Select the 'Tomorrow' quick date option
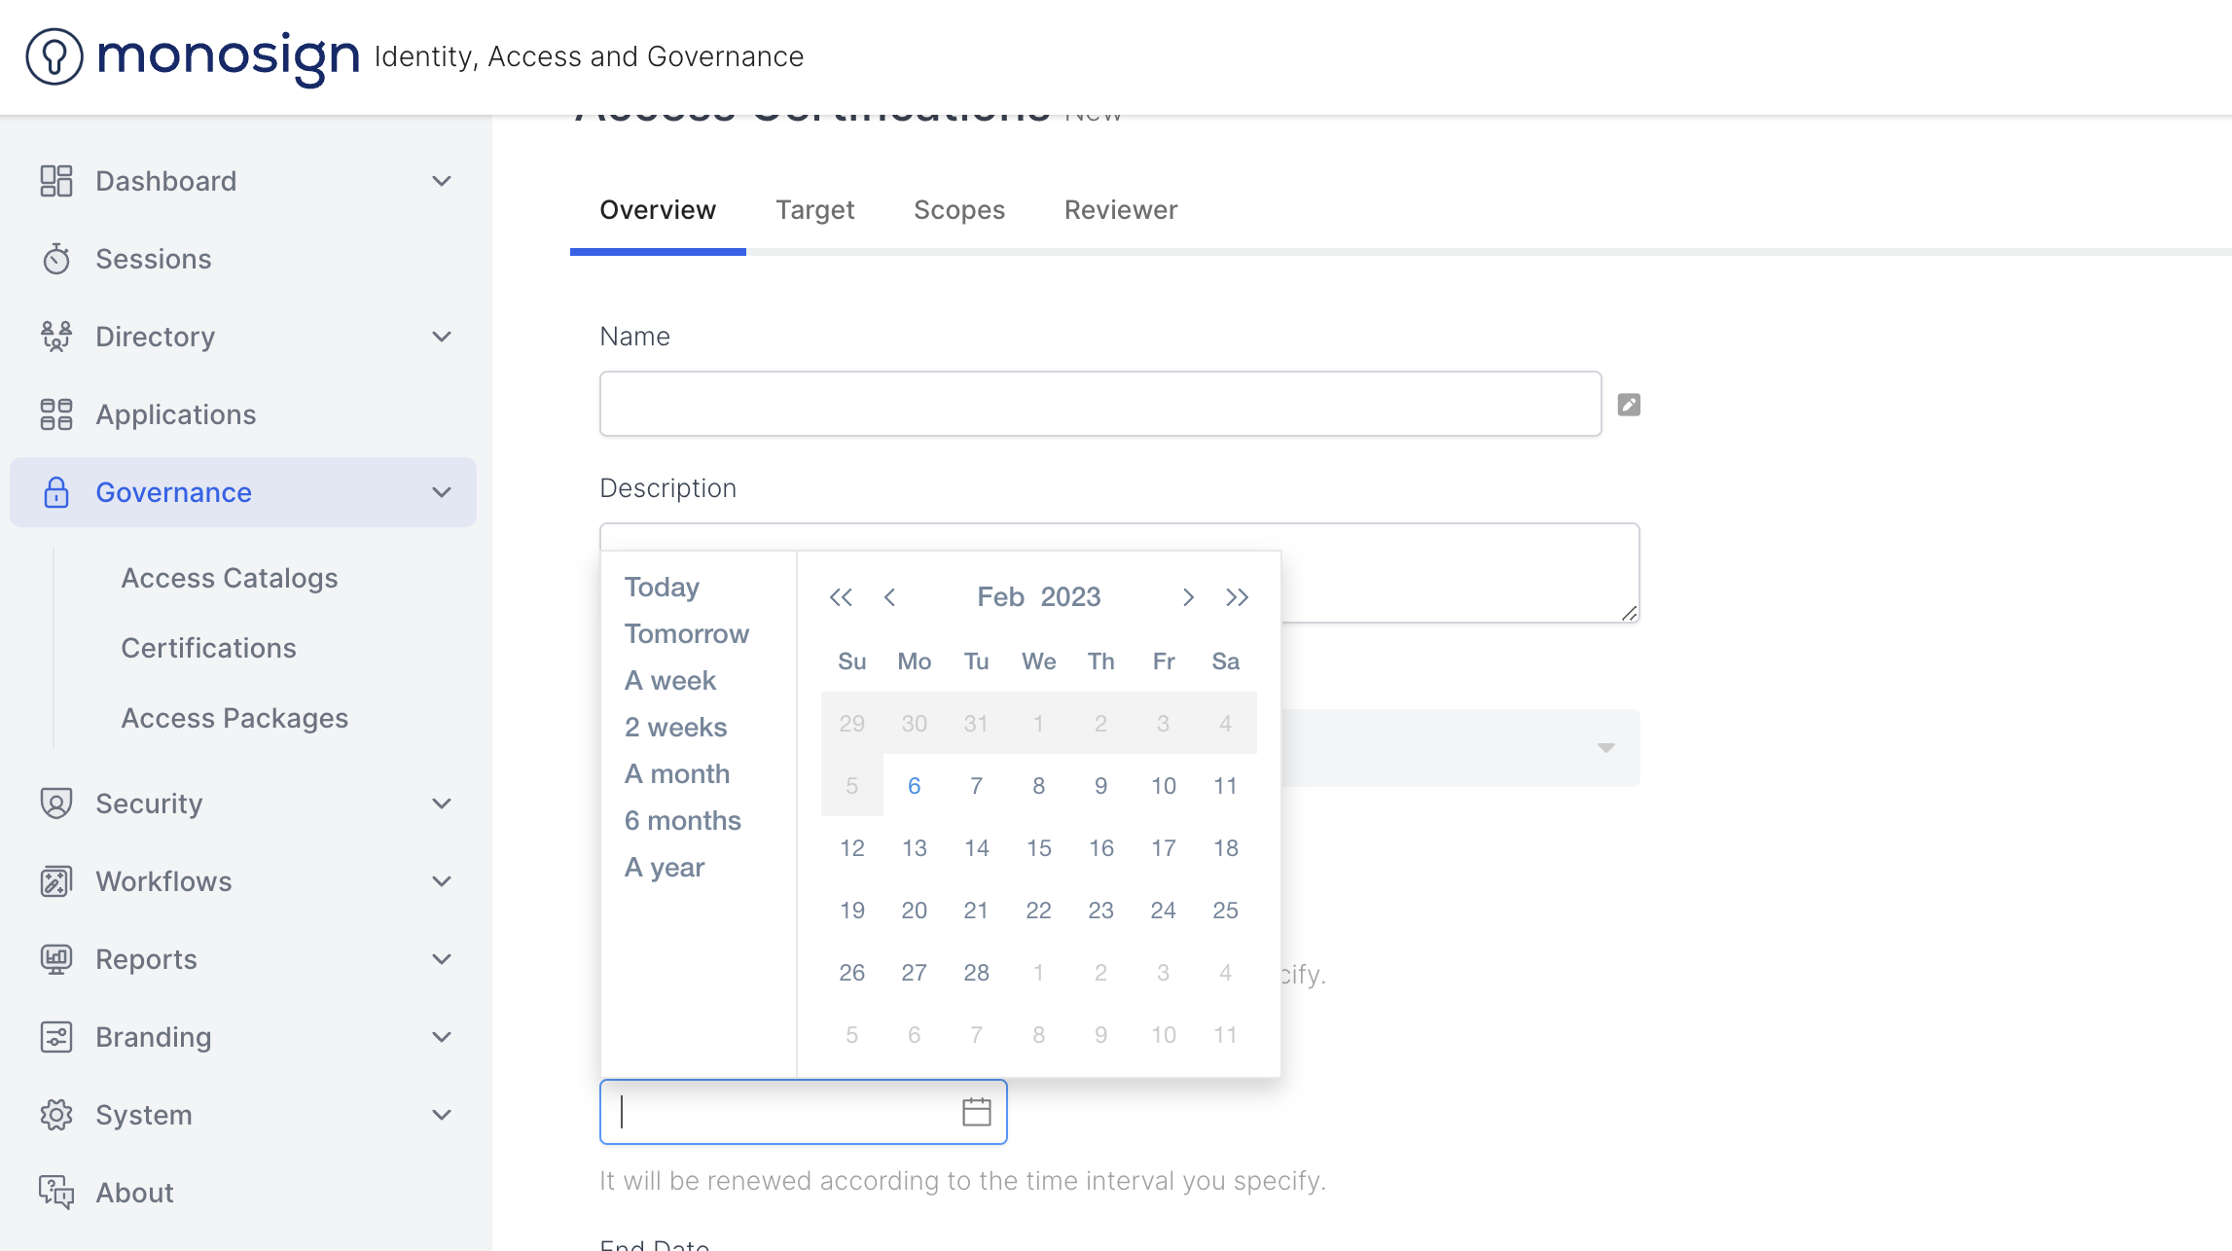This screenshot has width=2232, height=1251. point(687,634)
